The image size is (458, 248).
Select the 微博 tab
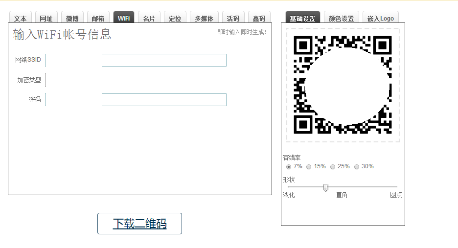(72, 18)
